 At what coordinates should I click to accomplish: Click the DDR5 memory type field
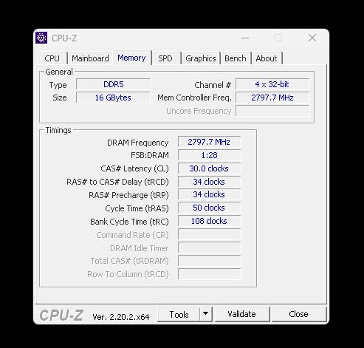point(113,84)
